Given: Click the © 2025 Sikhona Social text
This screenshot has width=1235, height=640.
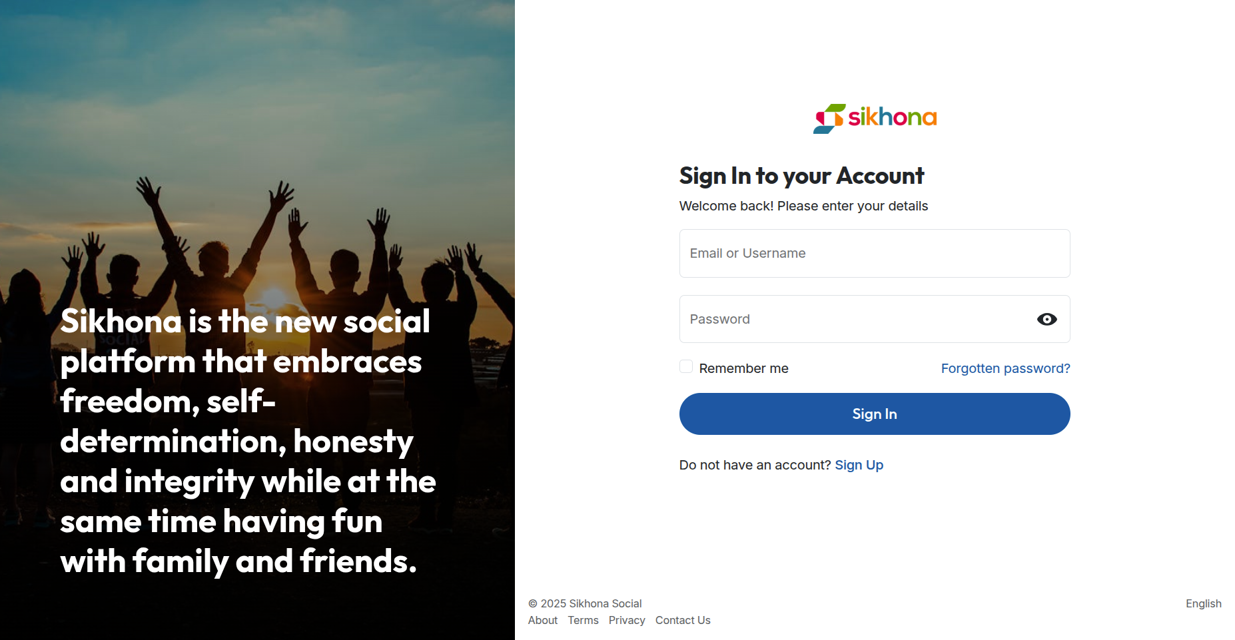Looking at the screenshot, I should (x=585, y=603).
